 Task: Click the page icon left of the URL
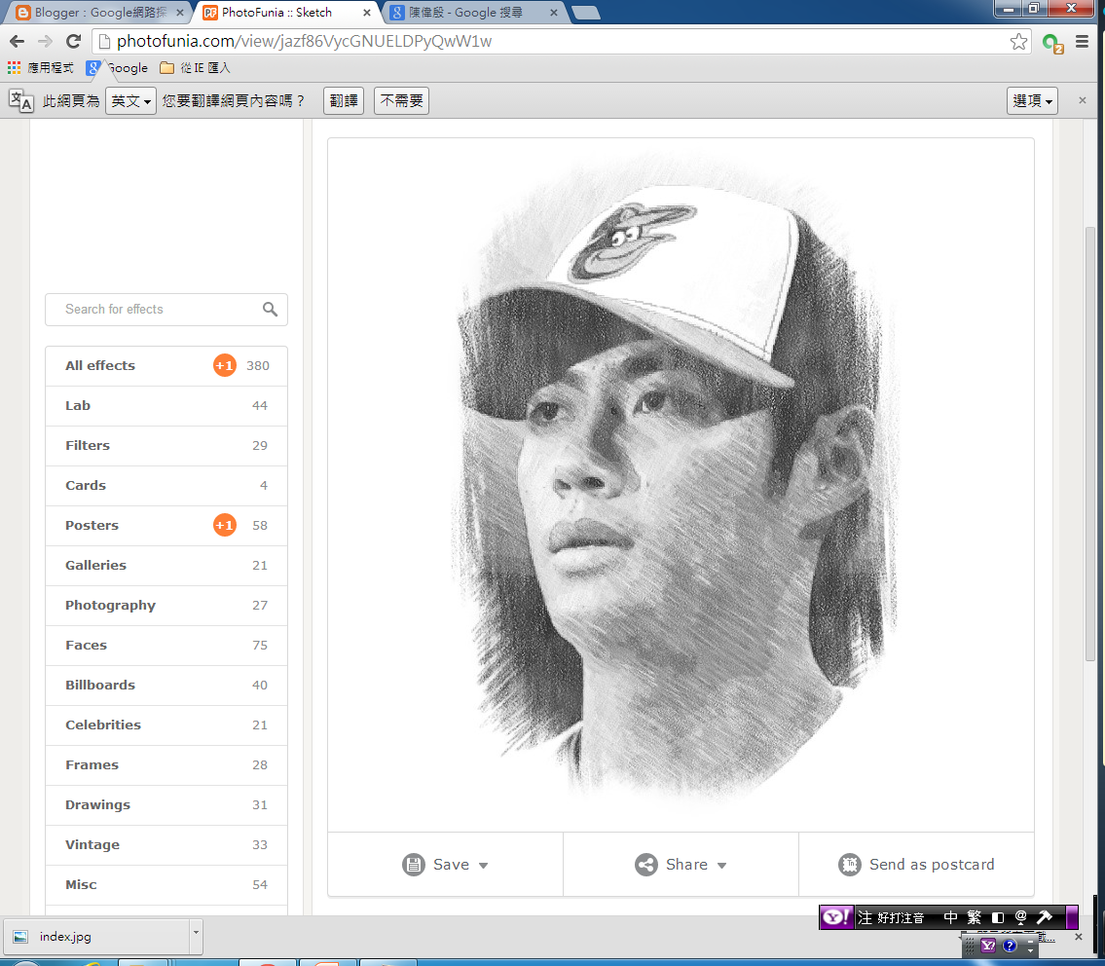(x=104, y=42)
